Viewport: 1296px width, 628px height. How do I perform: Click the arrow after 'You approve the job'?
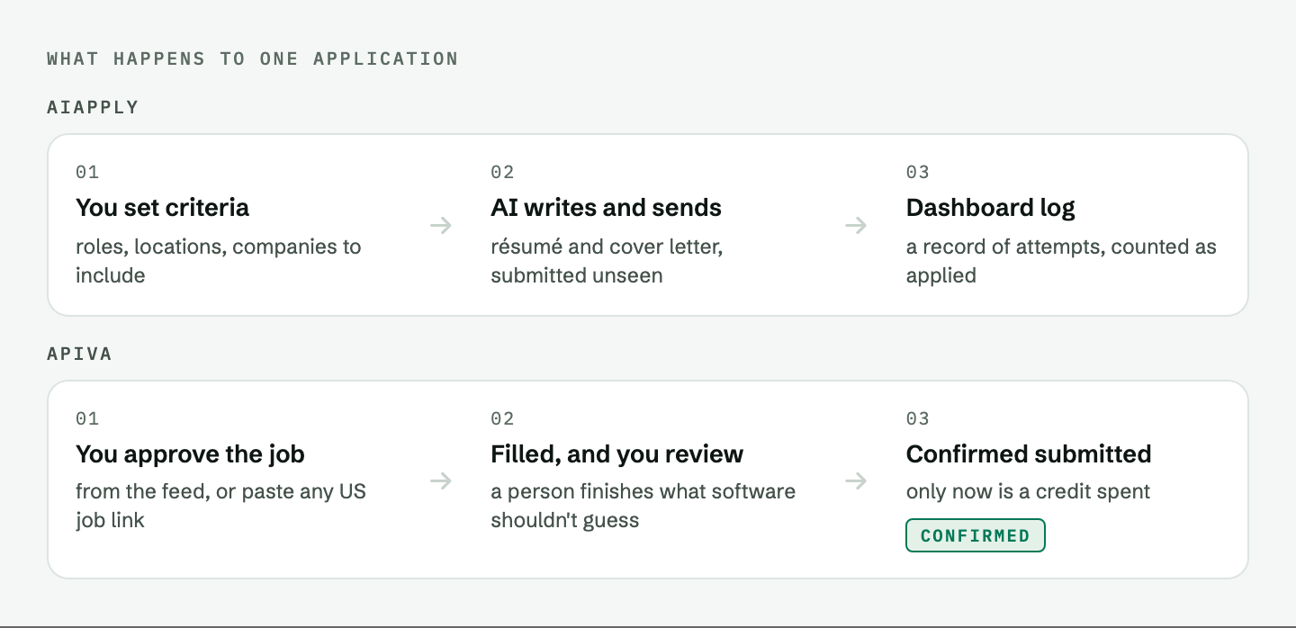point(441,480)
